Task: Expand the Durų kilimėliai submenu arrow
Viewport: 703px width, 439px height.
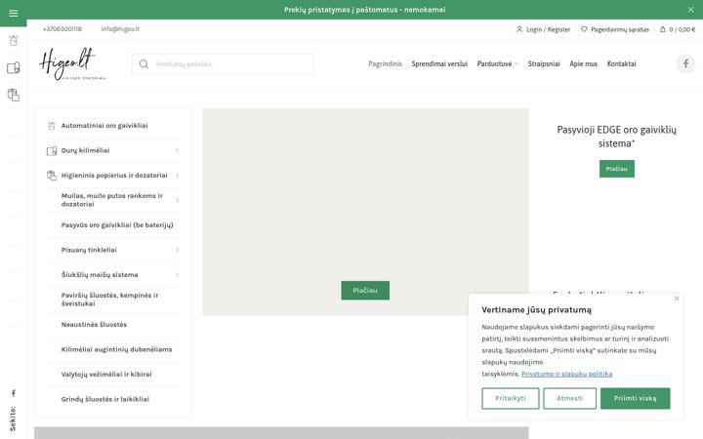Action: click(177, 150)
